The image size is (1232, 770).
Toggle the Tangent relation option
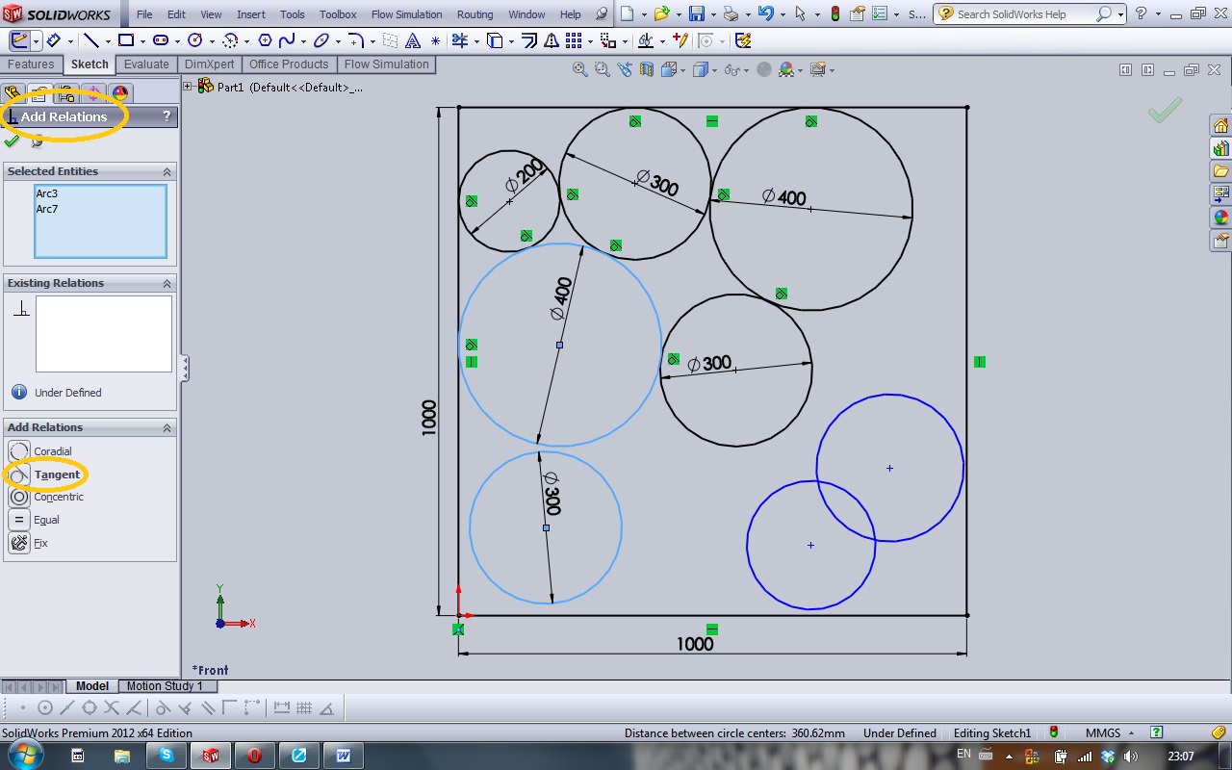click(57, 475)
